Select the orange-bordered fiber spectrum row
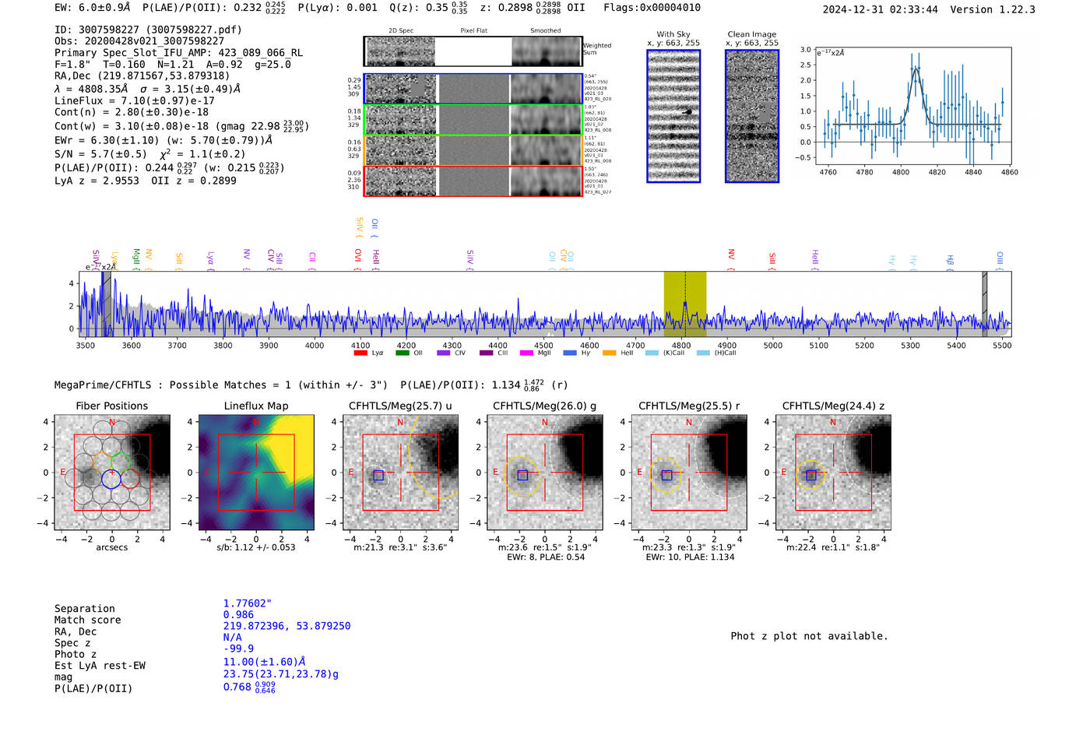This screenshot has width=1090, height=742. tap(473, 150)
